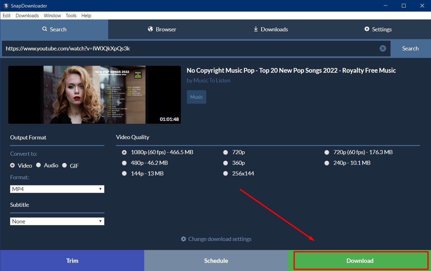
Task: Open the MP4 format dropdown
Action: click(x=57, y=189)
